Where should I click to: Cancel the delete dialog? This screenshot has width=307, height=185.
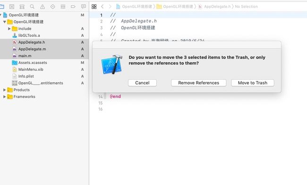(x=142, y=83)
